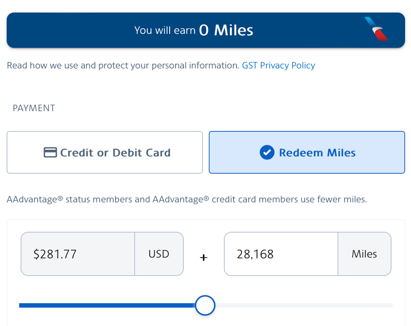
Task: Click the Redeem Miles button label text
Action: click(317, 152)
